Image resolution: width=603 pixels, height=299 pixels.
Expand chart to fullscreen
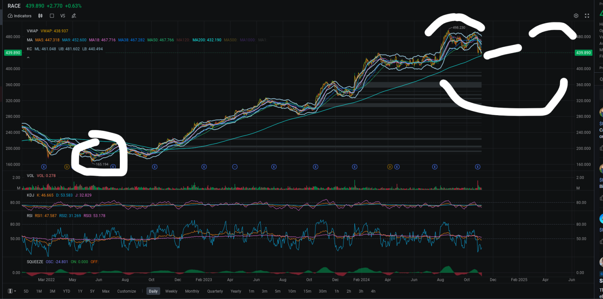tap(587, 16)
